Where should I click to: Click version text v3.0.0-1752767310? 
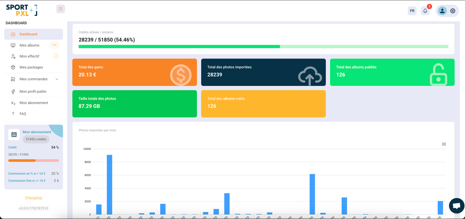pos(34,208)
